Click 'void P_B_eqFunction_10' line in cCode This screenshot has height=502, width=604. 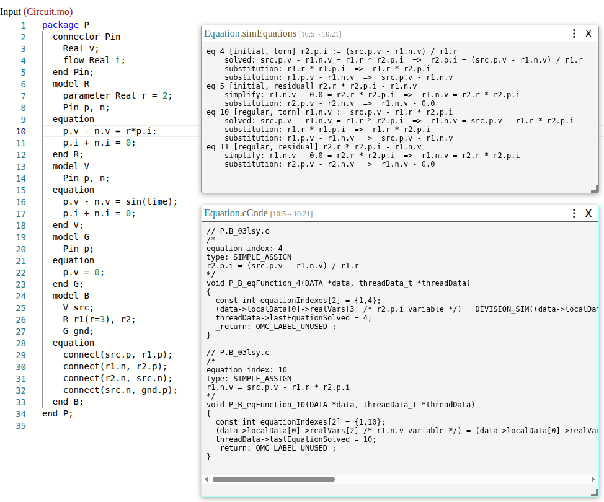(340, 405)
